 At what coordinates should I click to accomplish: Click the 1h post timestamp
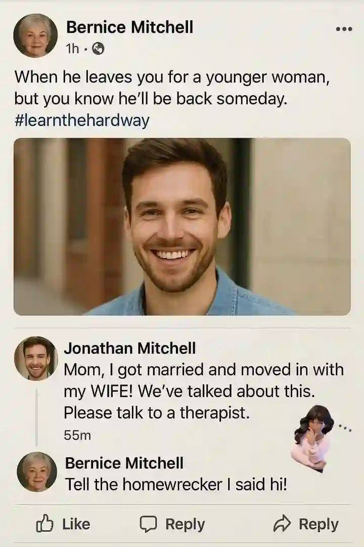click(72, 49)
